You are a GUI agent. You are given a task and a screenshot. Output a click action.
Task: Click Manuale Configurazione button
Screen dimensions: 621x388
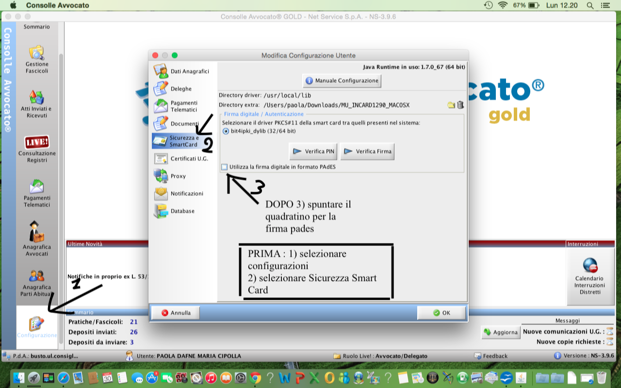[x=342, y=81]
